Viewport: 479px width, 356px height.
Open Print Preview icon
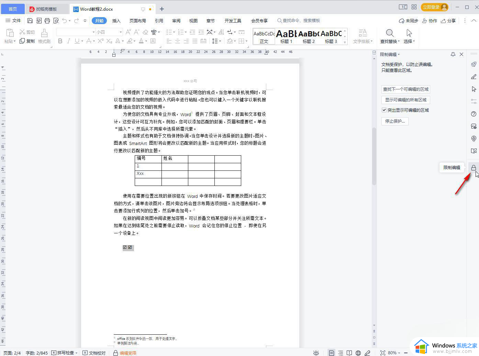pyautogui.click(x=56, y=21)
